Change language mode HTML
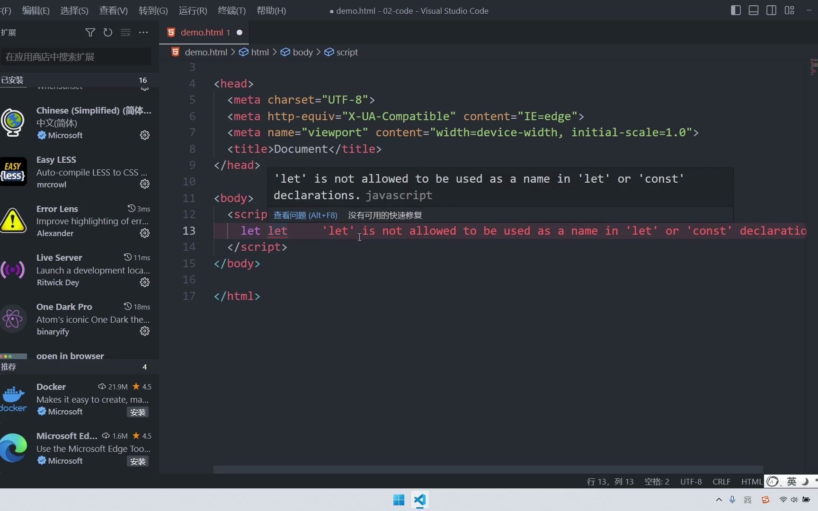Image resolution: width=818 pixels, height=511 pixels. point(751,482)
